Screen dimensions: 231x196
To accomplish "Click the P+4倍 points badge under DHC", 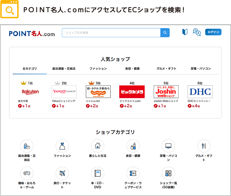I will (x=194, y=106).
